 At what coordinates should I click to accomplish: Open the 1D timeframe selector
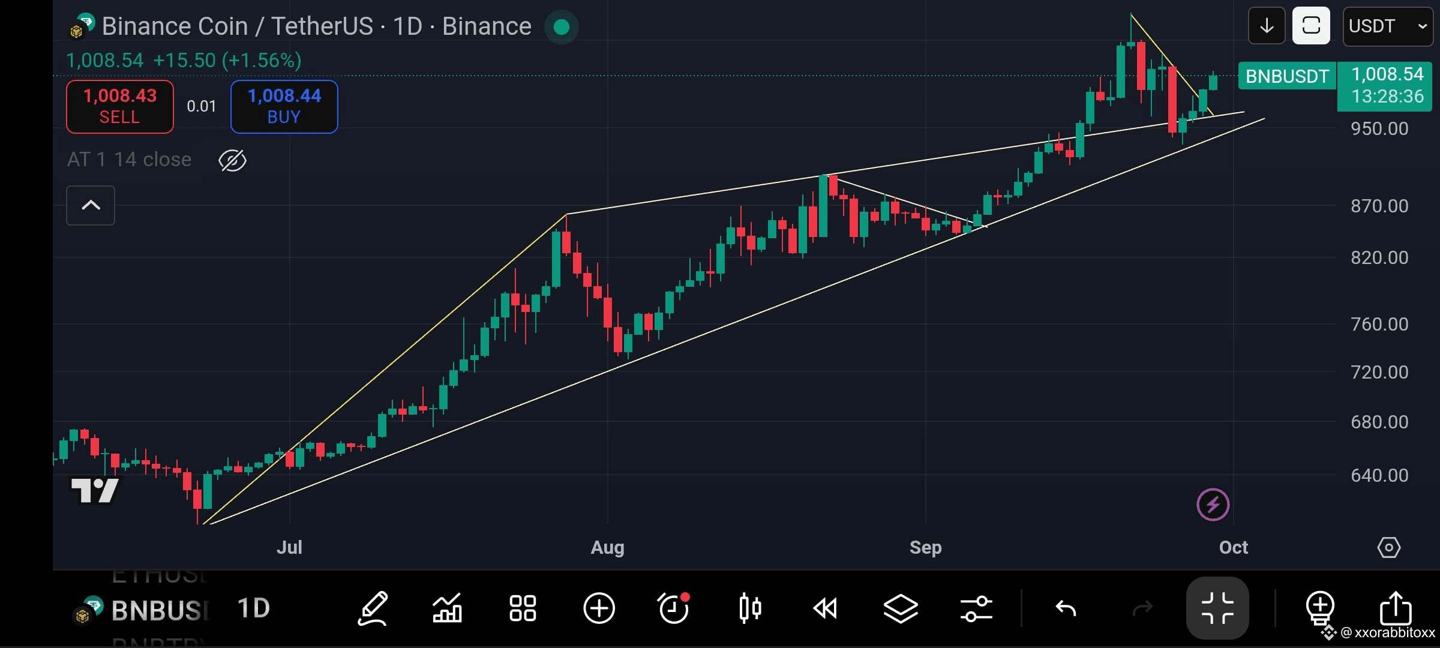click(254, 608)
